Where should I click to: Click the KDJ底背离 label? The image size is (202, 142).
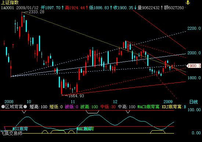[x=172, y=107]
